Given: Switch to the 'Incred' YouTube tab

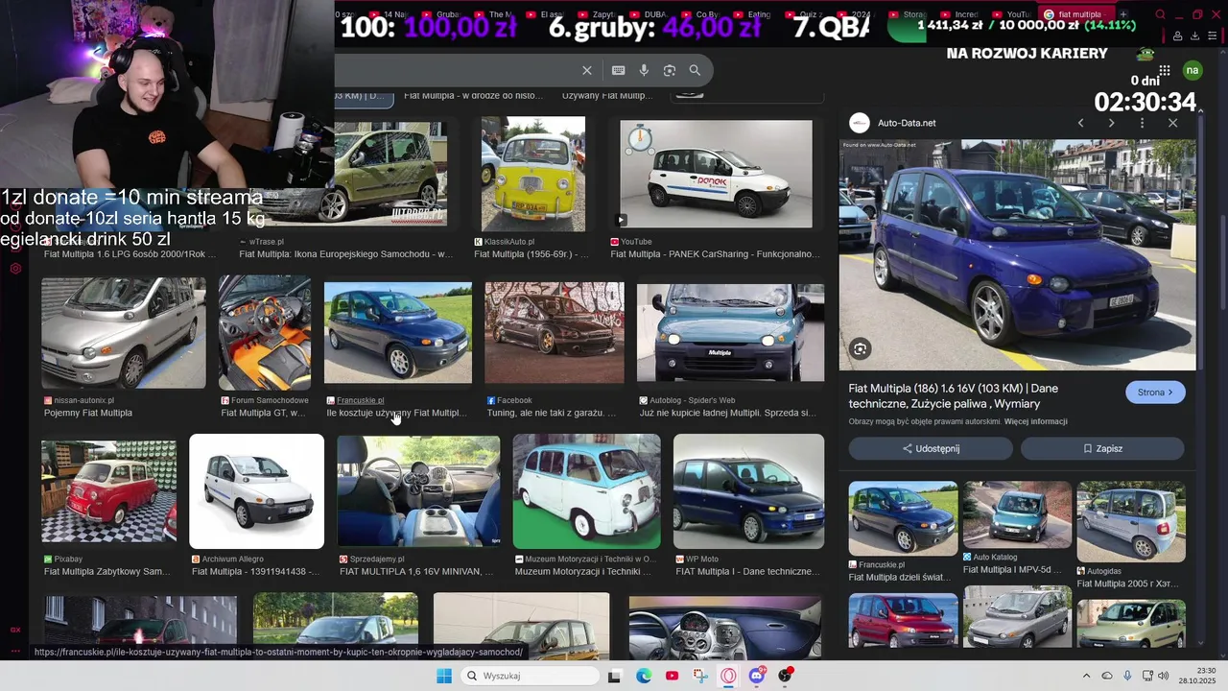Looking at the screenshot, I should pyautogui.click(x=959, y=14).
